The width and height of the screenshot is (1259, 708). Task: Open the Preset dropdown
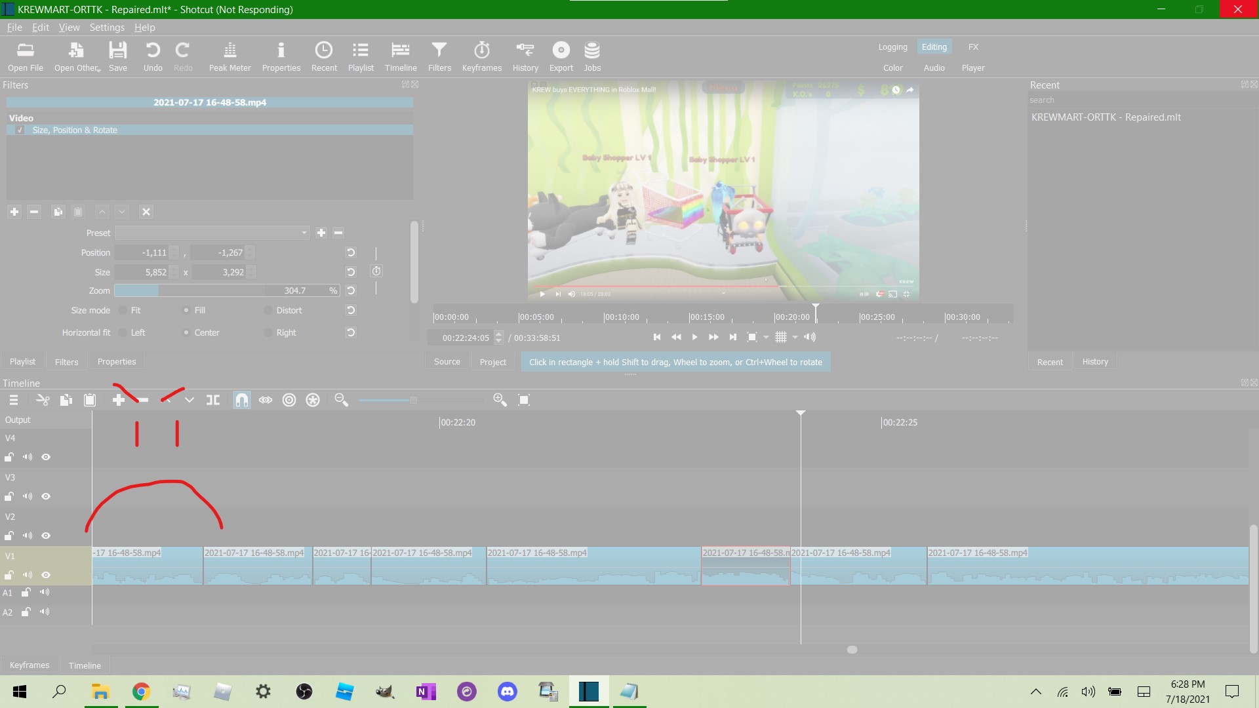tap(304, 233)
